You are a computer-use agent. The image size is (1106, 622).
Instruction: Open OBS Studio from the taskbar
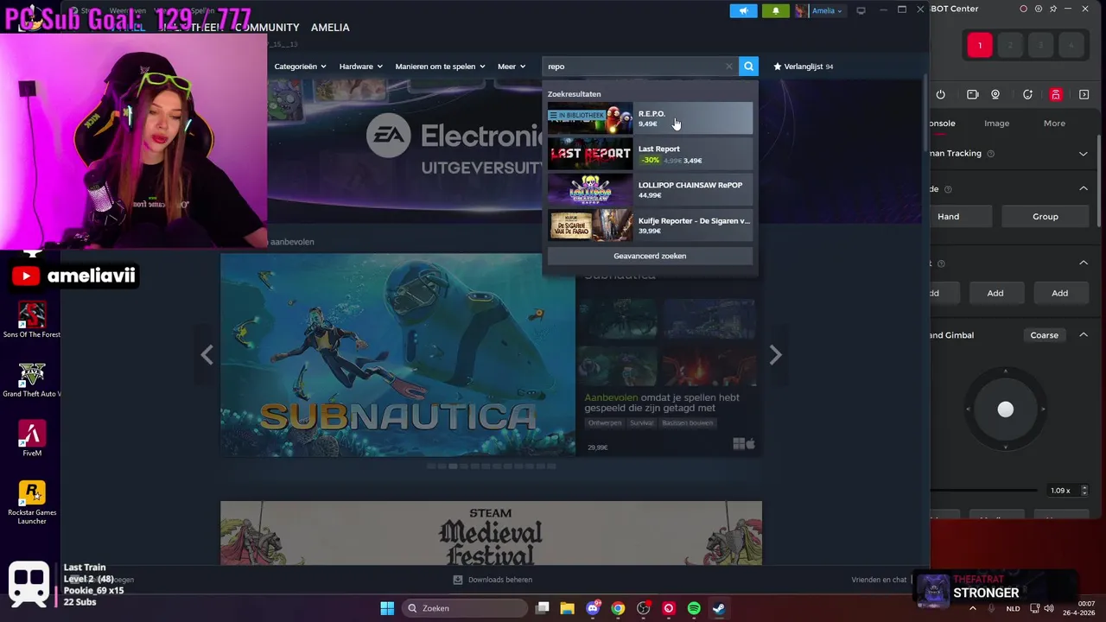pos(643,608)
